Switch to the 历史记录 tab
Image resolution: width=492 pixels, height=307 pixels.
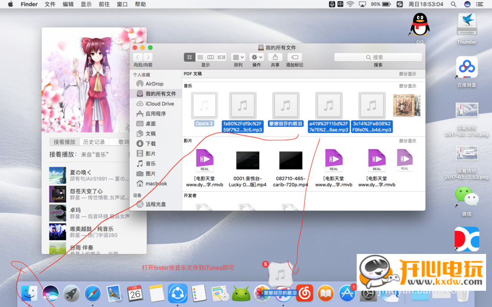93,142
